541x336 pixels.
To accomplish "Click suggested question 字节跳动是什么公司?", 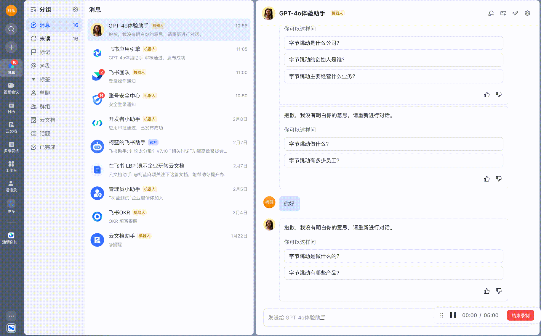I will [x=393, y=43].
